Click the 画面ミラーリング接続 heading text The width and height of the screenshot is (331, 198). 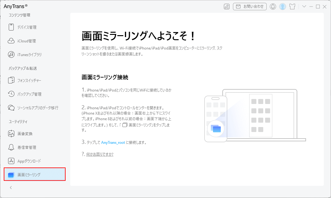105,77
